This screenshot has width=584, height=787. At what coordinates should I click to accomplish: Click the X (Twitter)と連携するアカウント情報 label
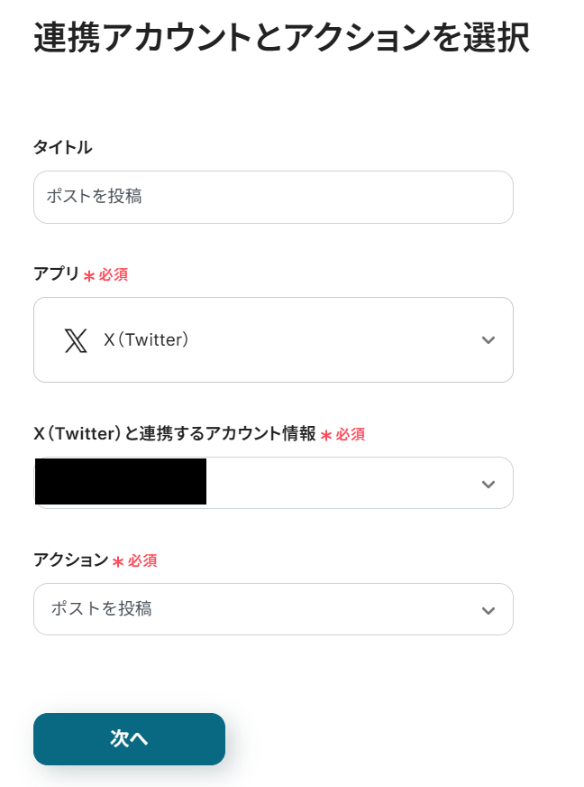click(175, 434)
